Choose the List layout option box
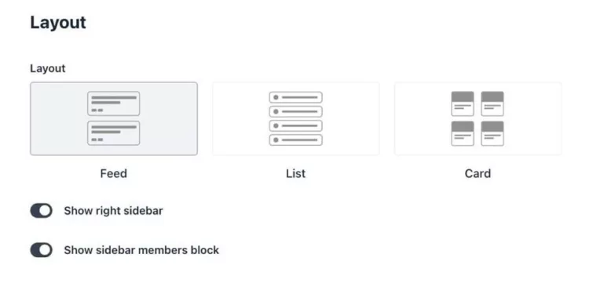The image size is (589, 283). 296,118
